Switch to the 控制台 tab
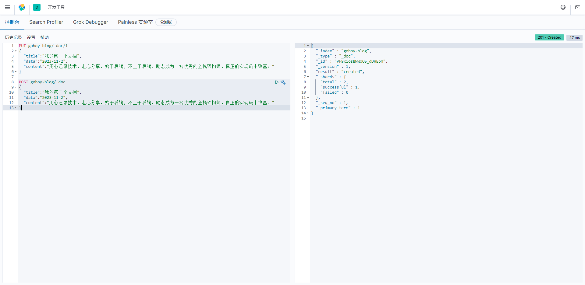585x285 pixels. 12,22
